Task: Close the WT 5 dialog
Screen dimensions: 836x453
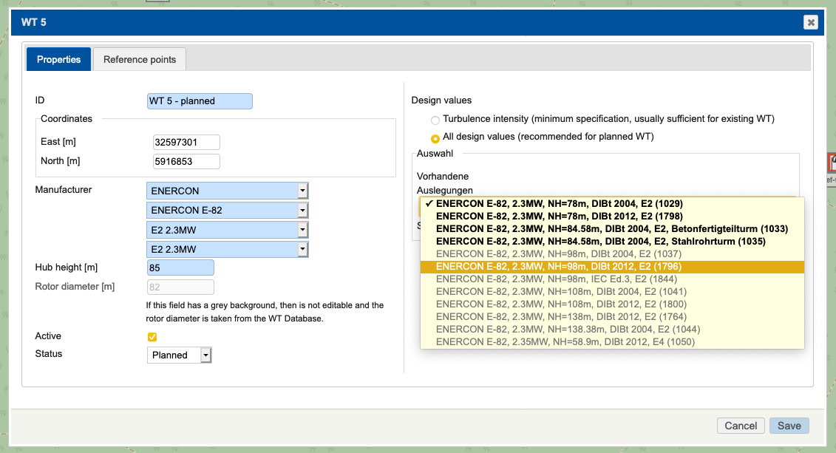Action: 811,22
